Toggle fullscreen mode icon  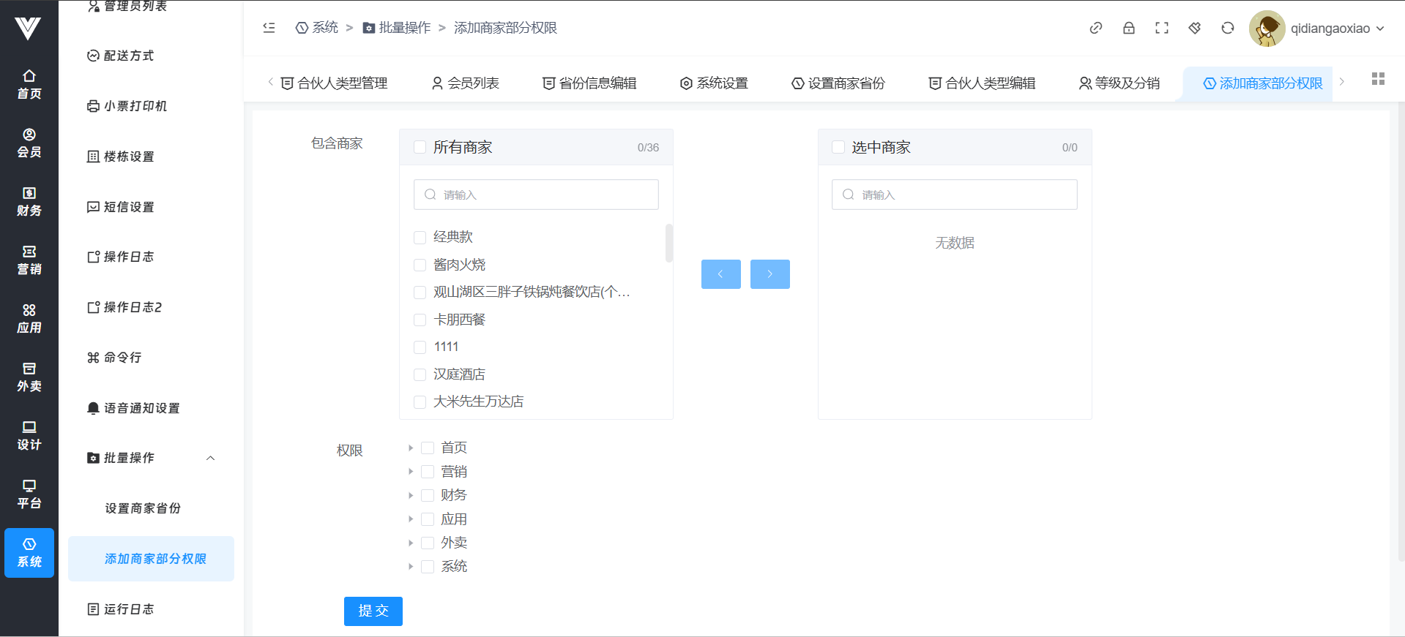coord(1161,29)
